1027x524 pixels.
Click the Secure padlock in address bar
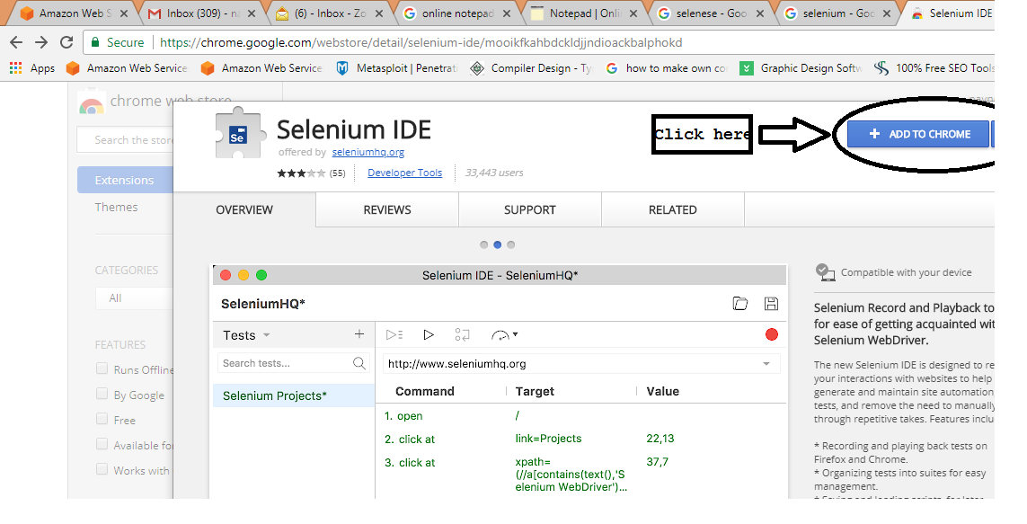point(95,42)
